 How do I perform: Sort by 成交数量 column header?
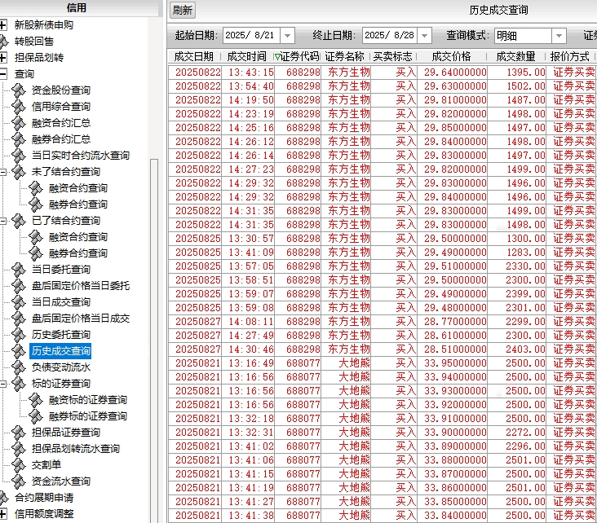(x=515, y=57)
